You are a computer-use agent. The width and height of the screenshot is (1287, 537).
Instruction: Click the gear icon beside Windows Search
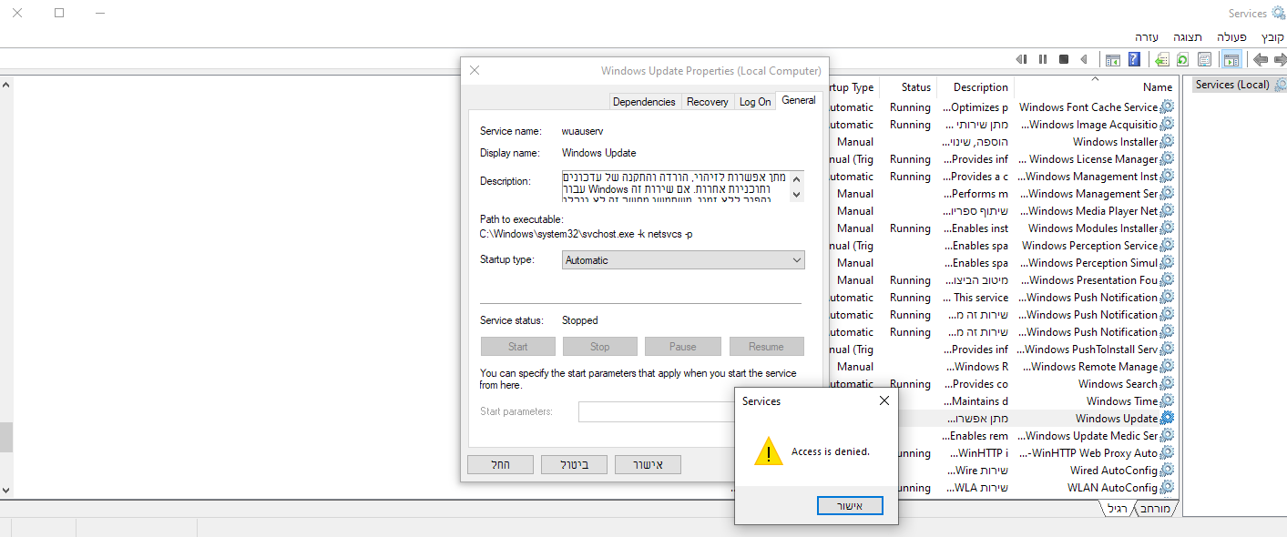point(1167,384)
